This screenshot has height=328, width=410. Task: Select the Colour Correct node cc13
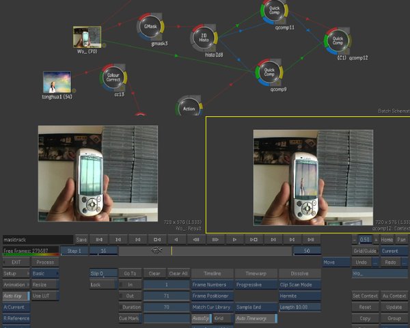[114, 77]
